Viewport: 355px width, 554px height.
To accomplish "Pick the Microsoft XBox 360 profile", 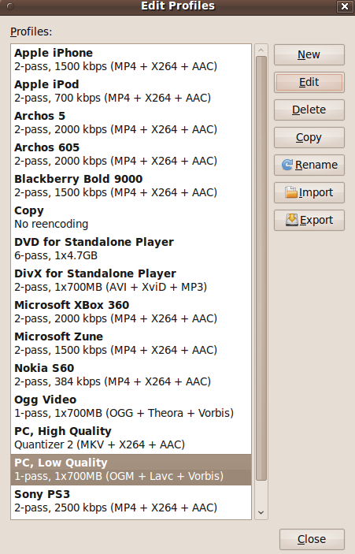I will (131, 311).
